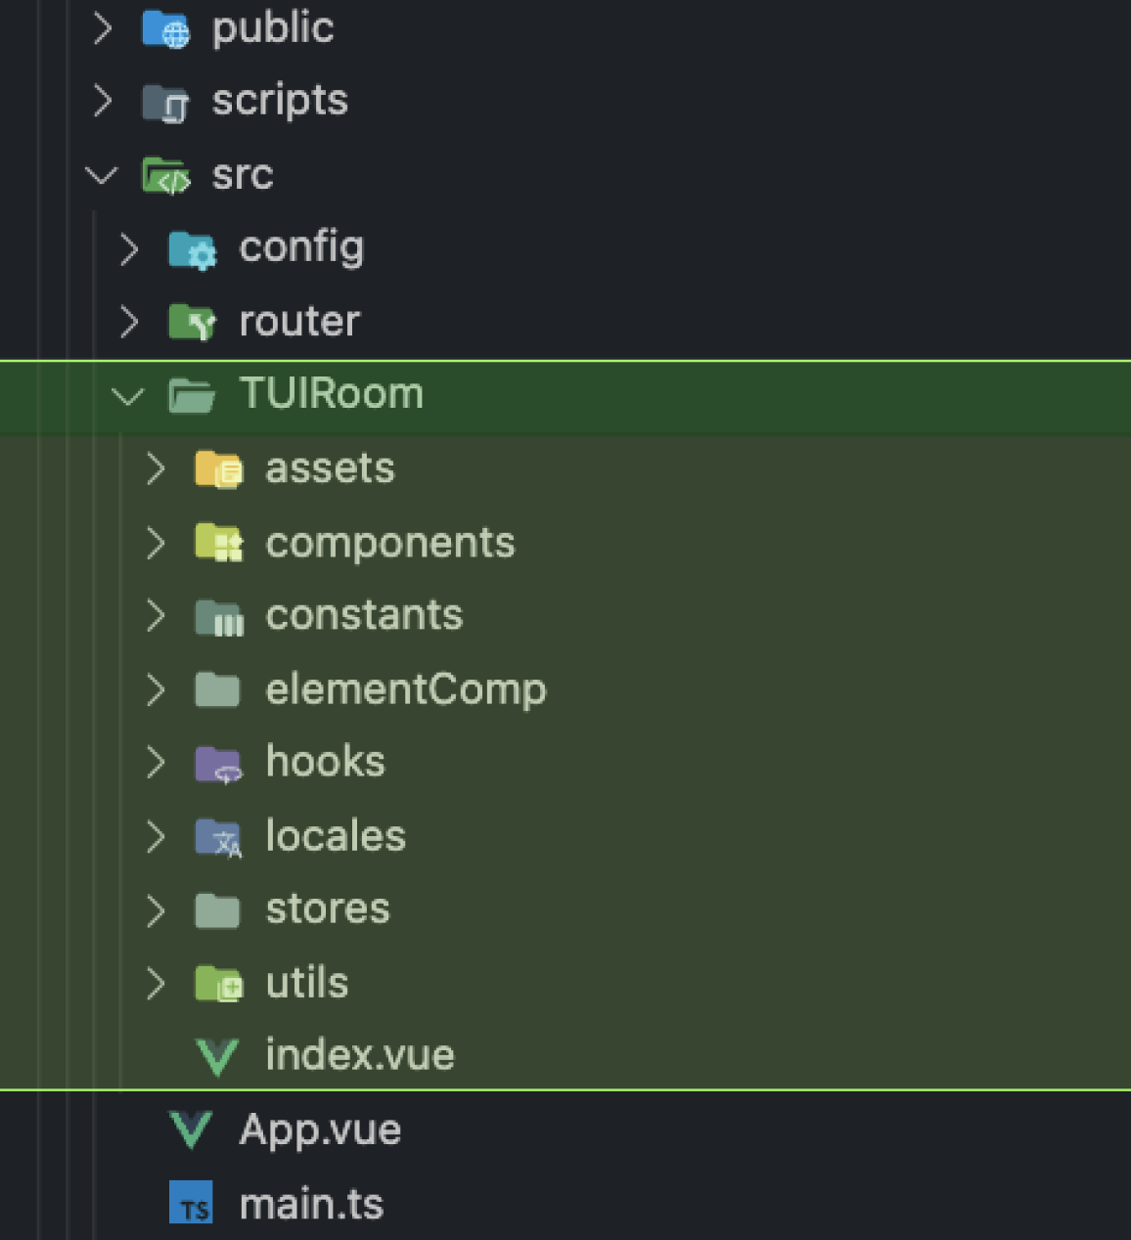Click the gear folder icon for config
The width and height of the screenshot is (1131, 1240).
point(191,249)
